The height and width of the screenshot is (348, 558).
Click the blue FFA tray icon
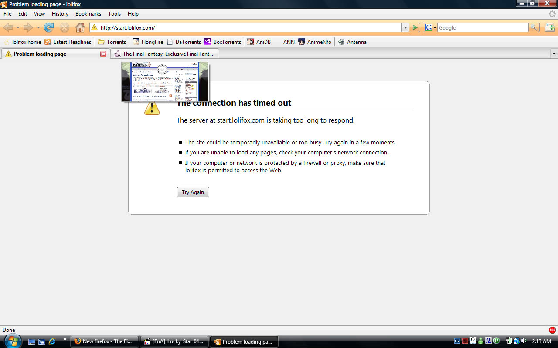click(457, 341)
